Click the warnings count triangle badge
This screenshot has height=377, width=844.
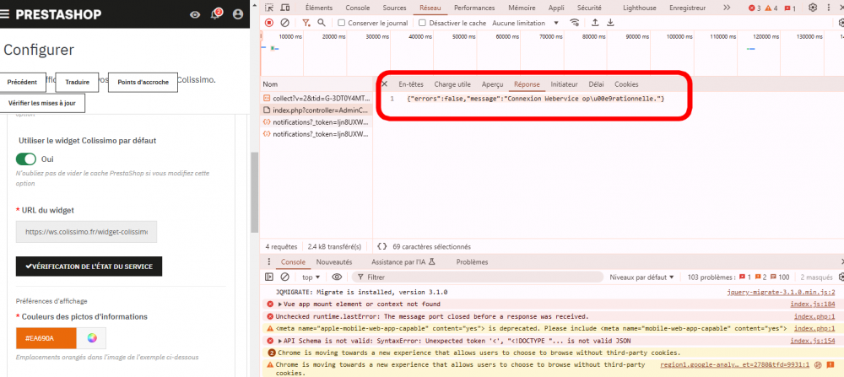pos(771,8)
